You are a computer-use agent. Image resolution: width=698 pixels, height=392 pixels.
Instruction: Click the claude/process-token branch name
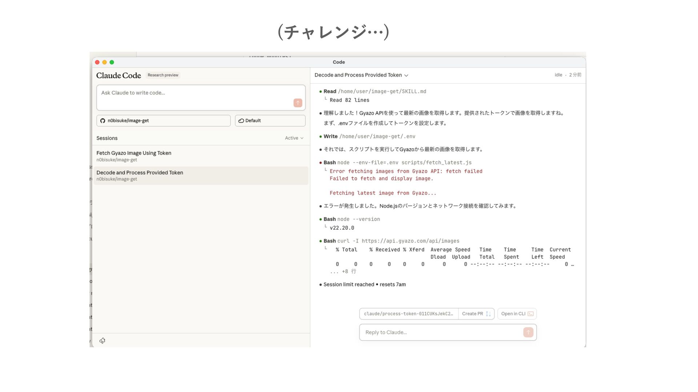[408, 314]
